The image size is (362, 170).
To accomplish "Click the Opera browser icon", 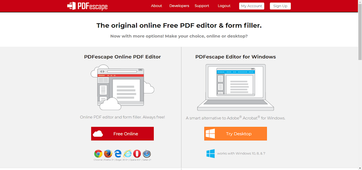I will (137, 154).
